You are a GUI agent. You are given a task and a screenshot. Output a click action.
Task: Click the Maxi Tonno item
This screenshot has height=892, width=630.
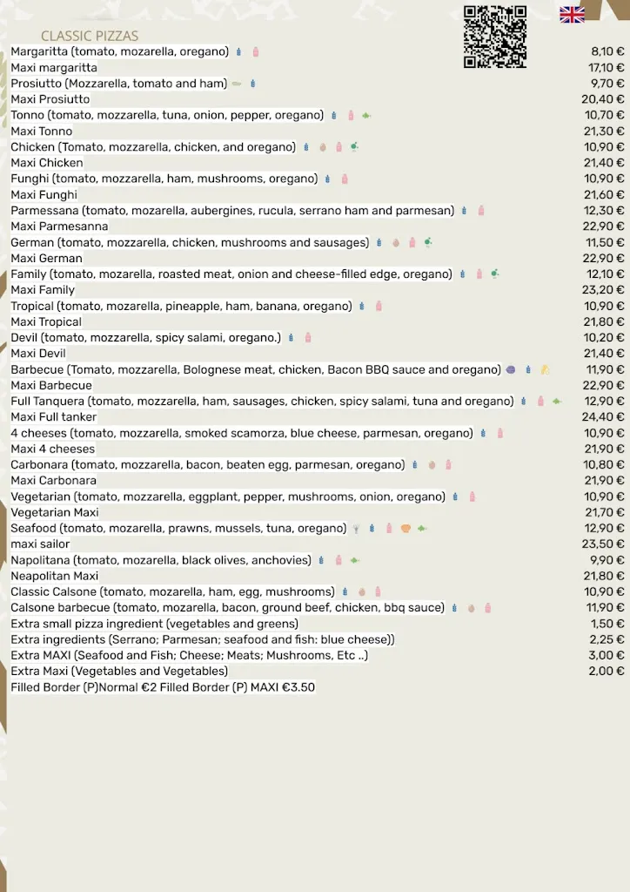click(42, 132)
